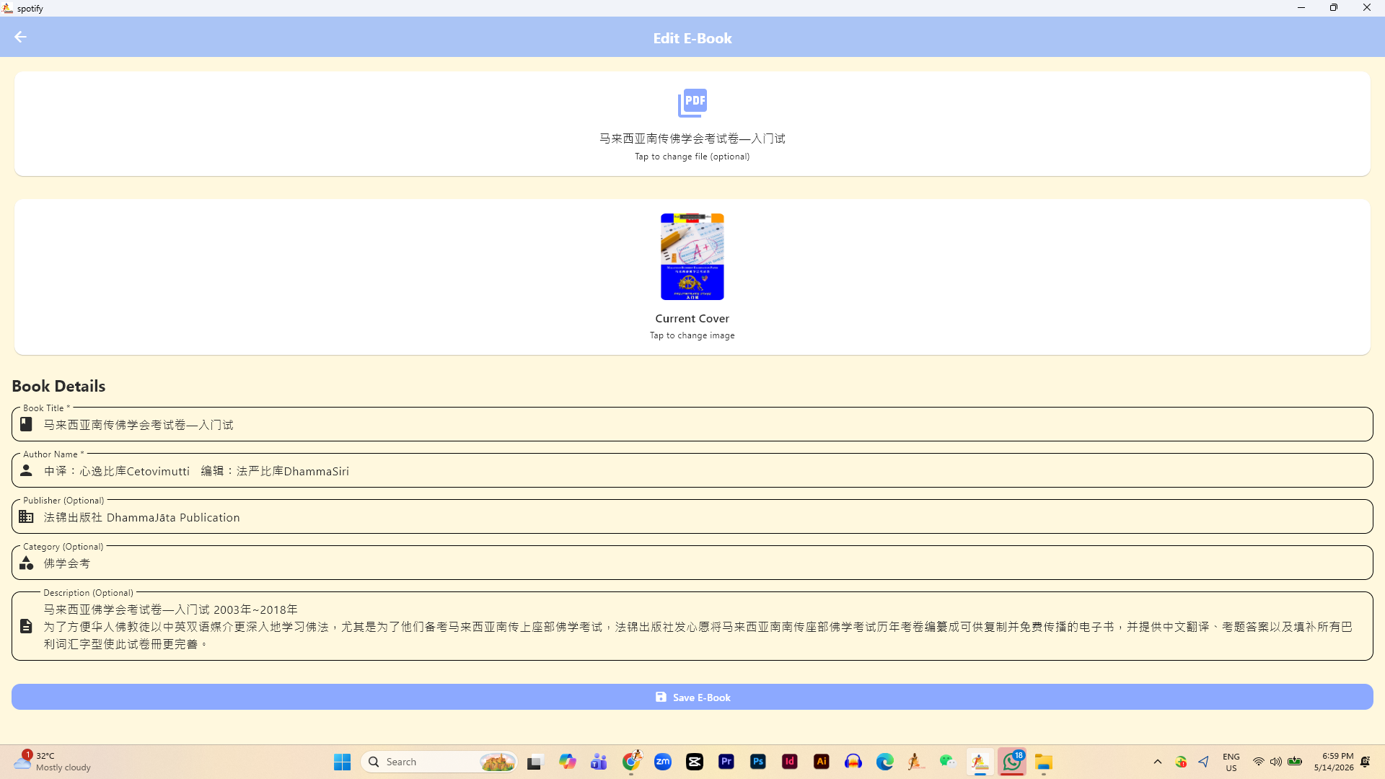Open the Windows Start menu
Image resolution: width=1385 pixels, height=779 pixels.
(342, 762)
